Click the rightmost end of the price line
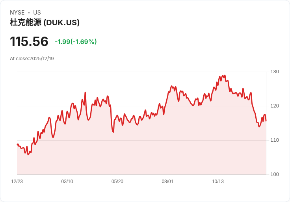This screenshot has width=290, height=202. (x=266, y=121)
